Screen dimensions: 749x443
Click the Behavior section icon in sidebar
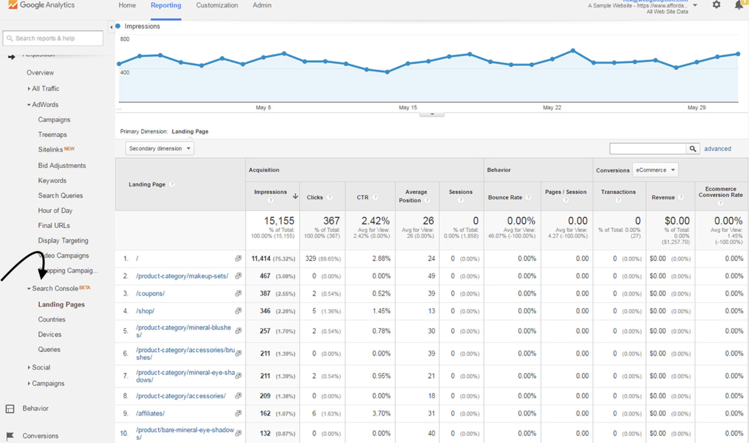(10, 409)
